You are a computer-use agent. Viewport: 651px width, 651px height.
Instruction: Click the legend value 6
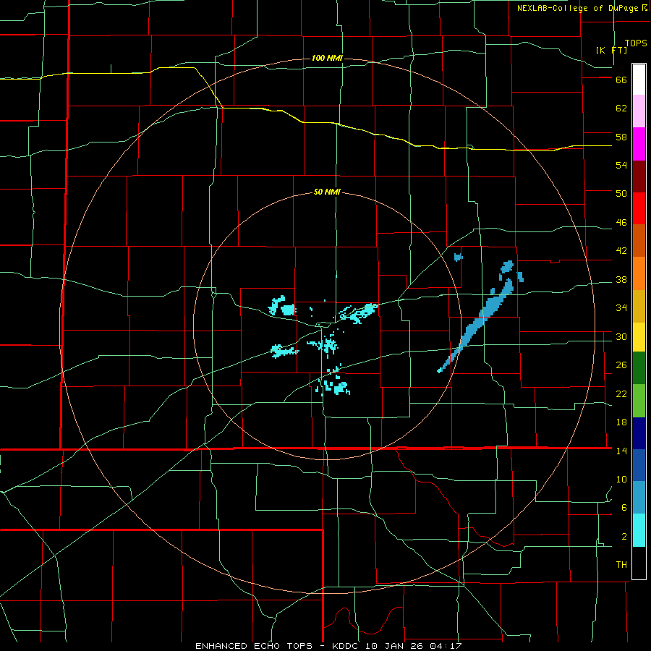tap(624, 508)
